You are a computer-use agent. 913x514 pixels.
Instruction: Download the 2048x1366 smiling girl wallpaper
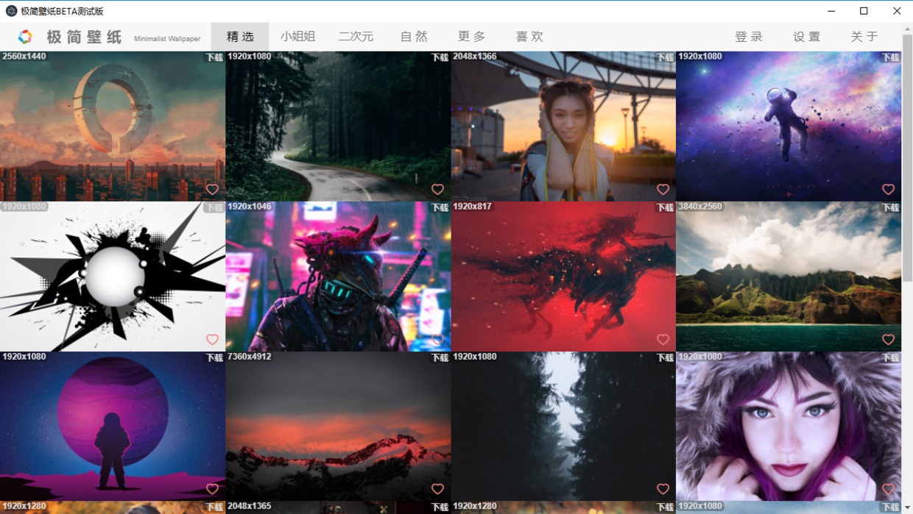coord(665,57)
